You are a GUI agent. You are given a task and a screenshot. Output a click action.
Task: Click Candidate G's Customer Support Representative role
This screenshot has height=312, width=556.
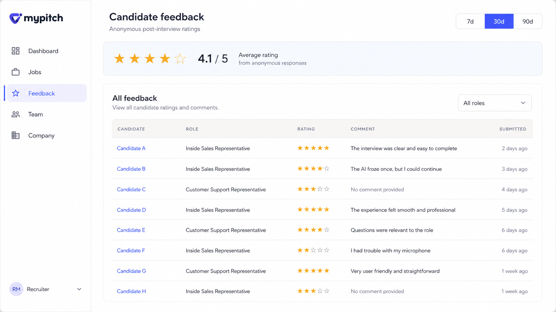point(226,271)
